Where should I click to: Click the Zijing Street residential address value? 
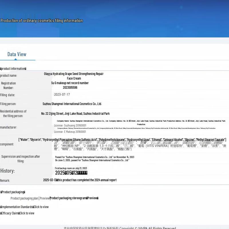(x=75, y=114)
